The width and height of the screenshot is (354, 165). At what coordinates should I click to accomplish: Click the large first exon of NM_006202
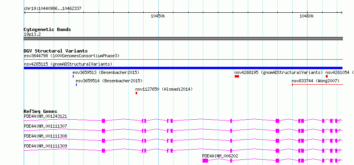pyautogui.click(x=205, y=161)
